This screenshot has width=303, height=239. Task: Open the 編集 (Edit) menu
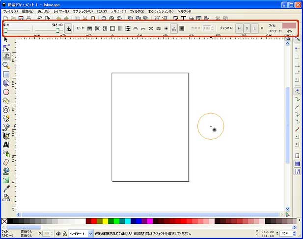pyautogui.click(x=28, y=11)
